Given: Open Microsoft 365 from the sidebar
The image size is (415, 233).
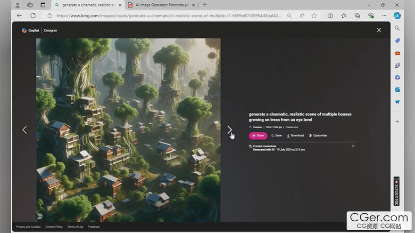Looking at the screenshot, I should coord(398,77).
